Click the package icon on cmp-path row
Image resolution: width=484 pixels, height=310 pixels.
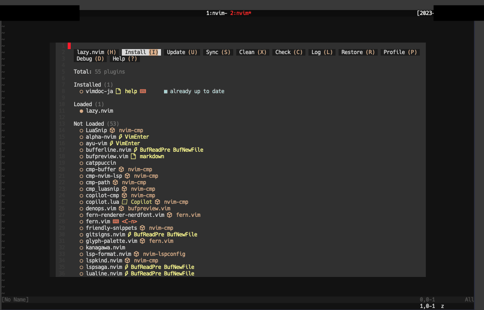click(115, 182)
